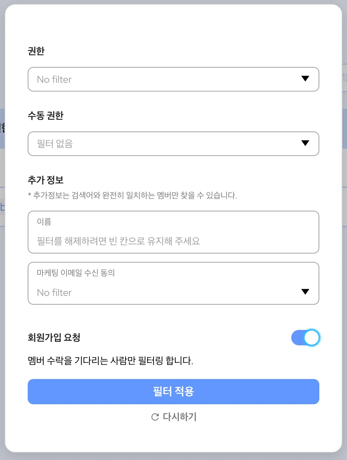Click the reload icon beside 다시하기
Viewport: 347px width, 460px height.
click(x=155, y=417)
